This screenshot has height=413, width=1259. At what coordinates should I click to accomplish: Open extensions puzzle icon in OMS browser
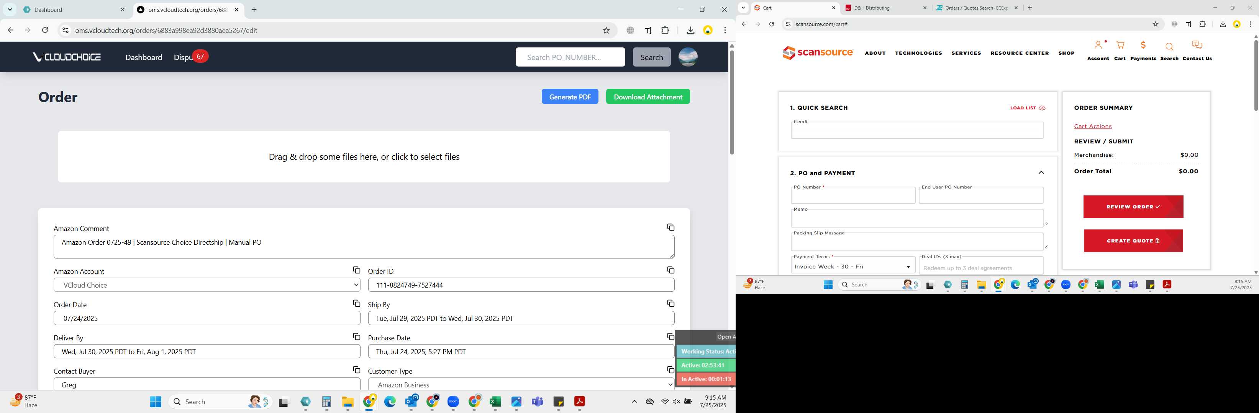click(665, 30)
